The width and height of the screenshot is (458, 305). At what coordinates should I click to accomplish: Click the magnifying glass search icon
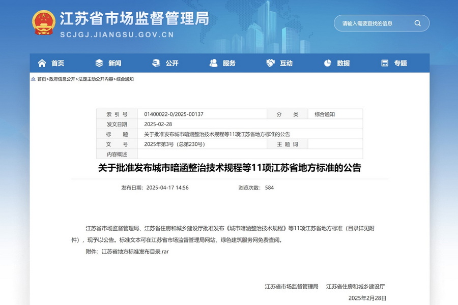tap(417, 23)
